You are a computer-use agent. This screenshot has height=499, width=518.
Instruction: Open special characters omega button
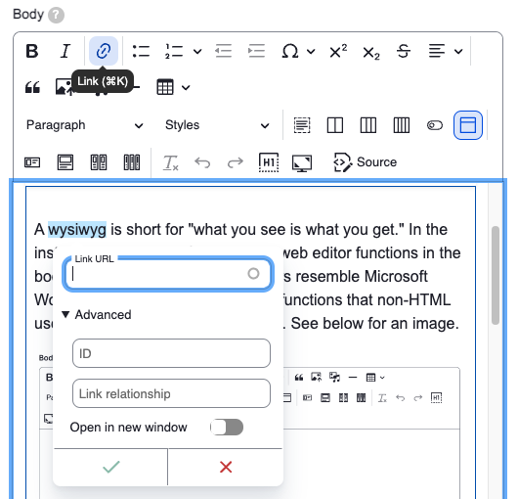(x=289, y=51)
